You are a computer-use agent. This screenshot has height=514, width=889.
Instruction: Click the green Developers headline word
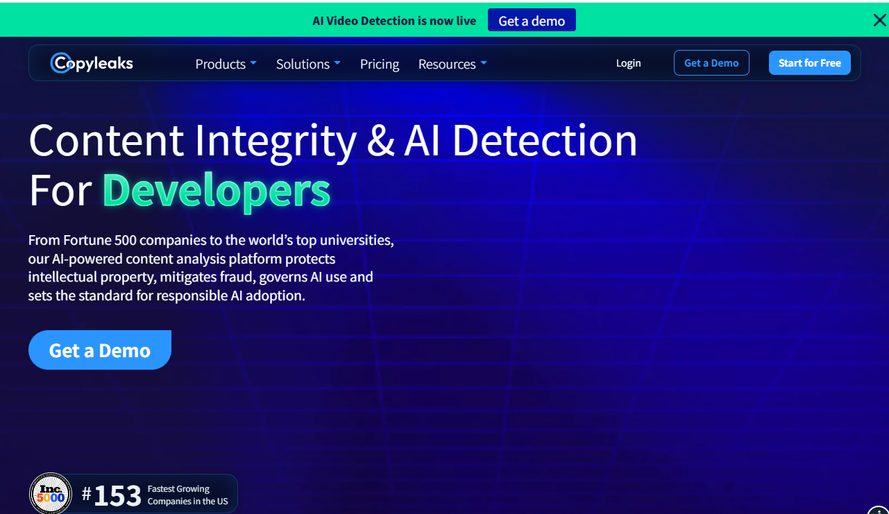tap(217, 190)
